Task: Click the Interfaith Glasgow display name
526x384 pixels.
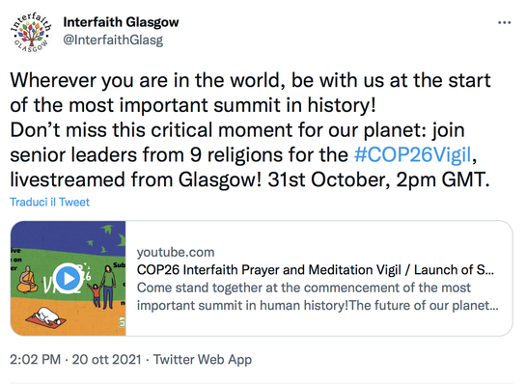Action: (x=121, y=22)
